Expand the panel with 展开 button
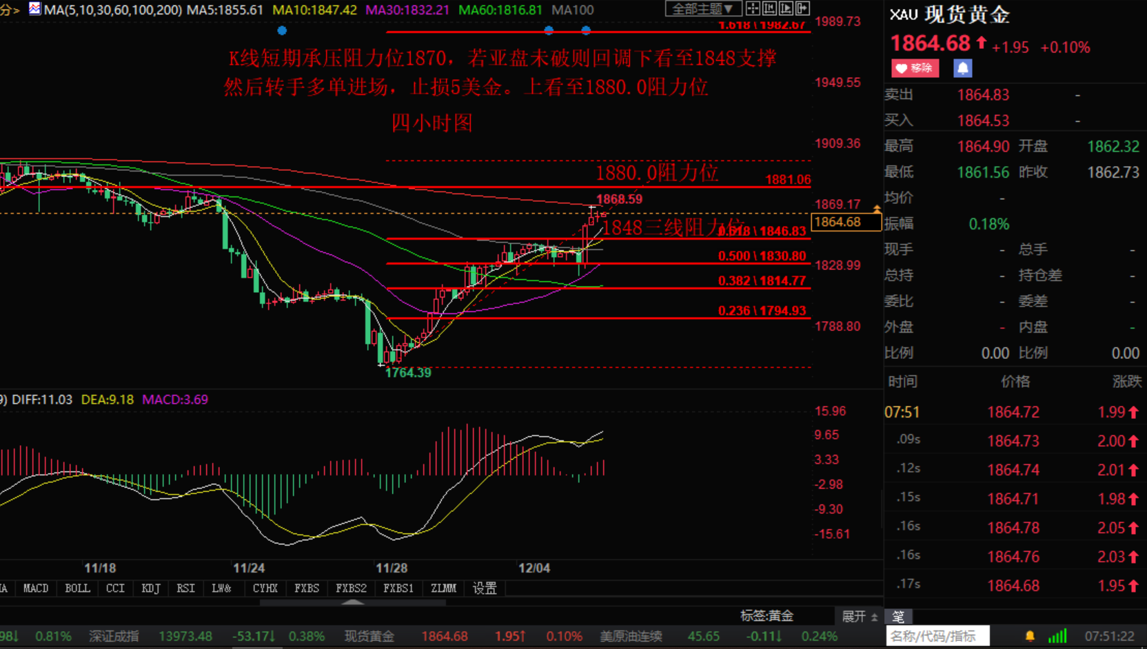This screenshot has width=1147, height=649. 859,617
